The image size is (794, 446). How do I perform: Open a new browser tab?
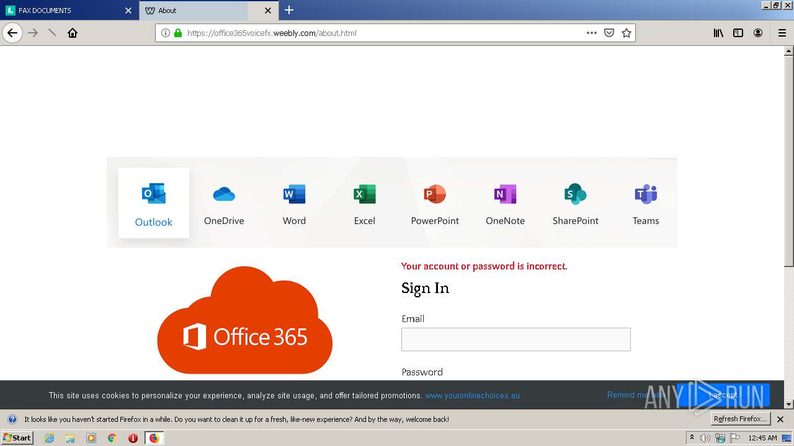pos(289,10)
